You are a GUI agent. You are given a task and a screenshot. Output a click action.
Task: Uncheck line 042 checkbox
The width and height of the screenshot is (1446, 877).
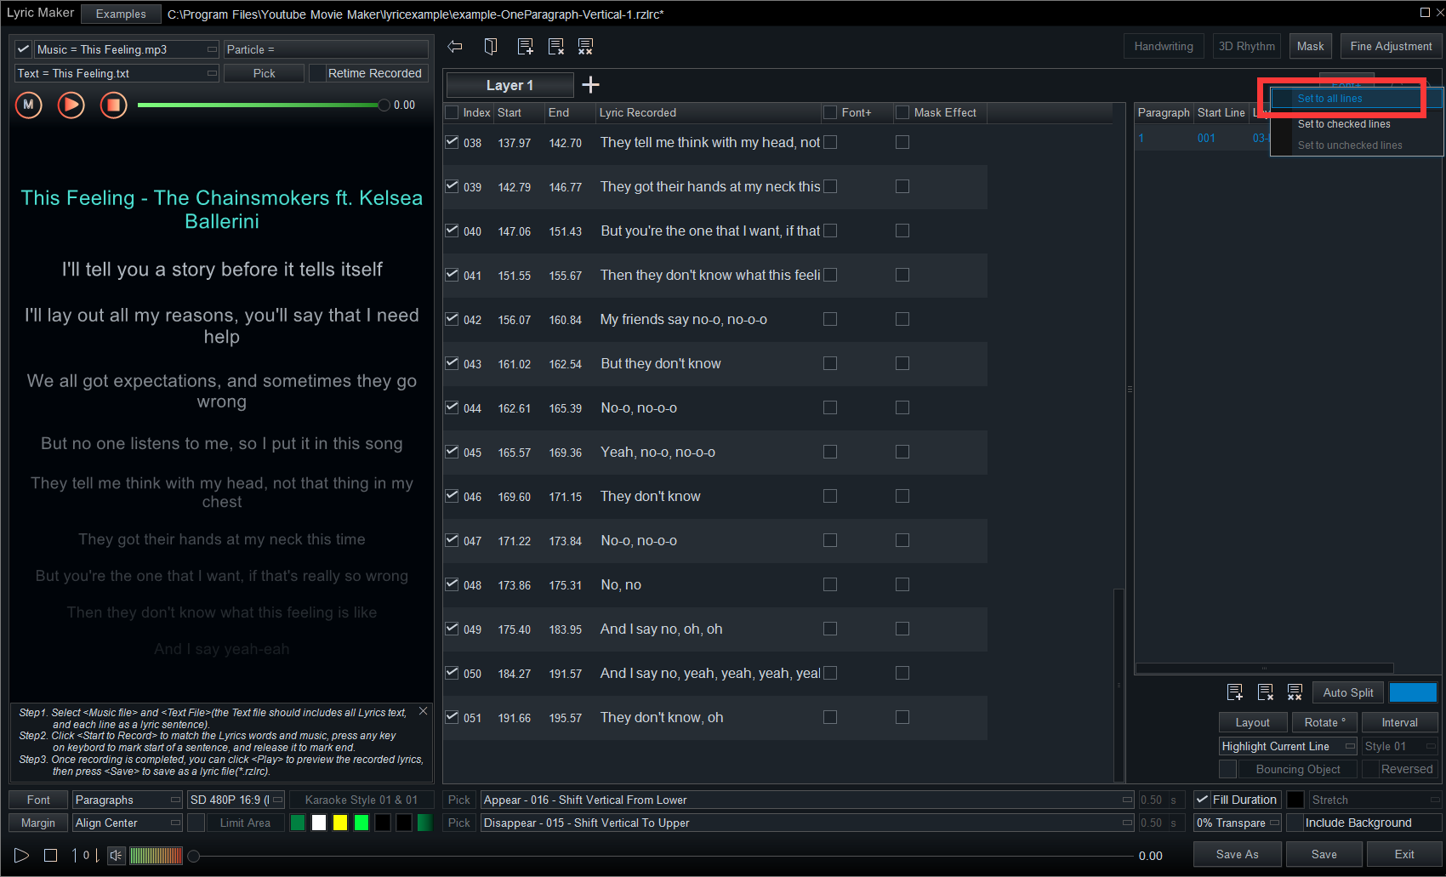[452, 319]
